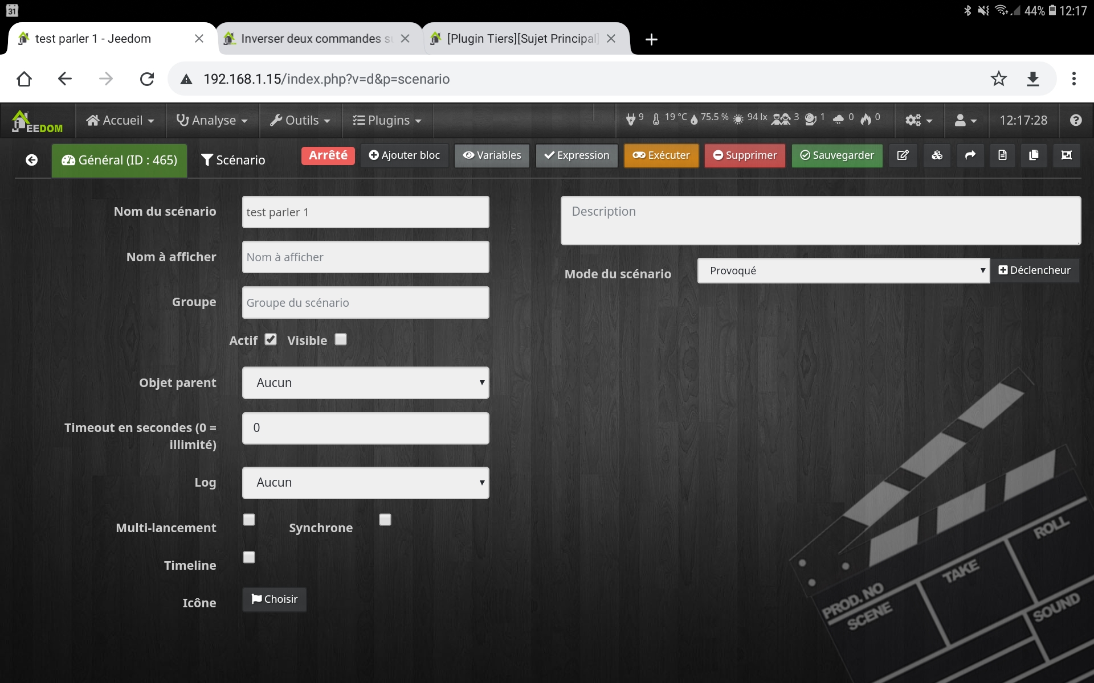Screen dimensions: 1094x683
Task: Open the Log dropdown
Action: point(366,483)
